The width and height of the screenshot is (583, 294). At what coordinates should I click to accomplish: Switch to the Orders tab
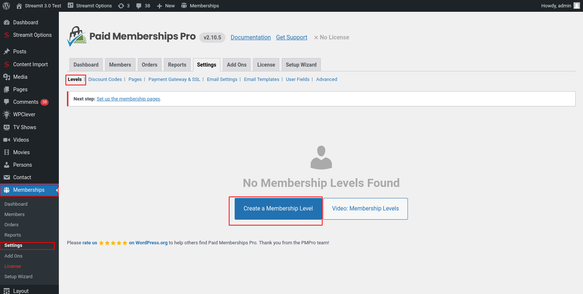pos(150,65)
